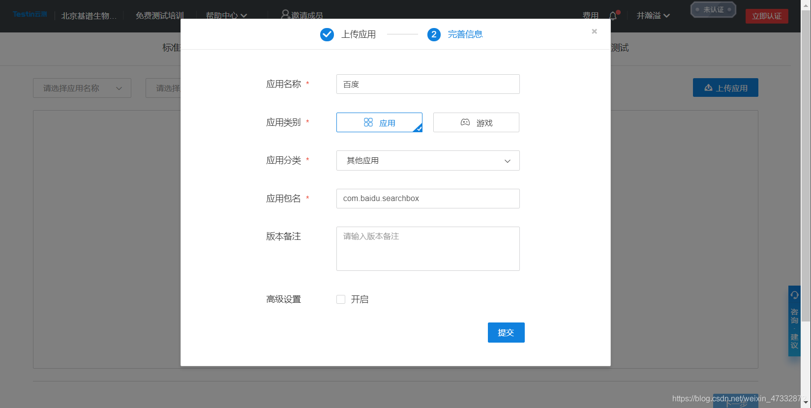
Task: Click the Testin云测 logo
Action: (30, 14)
